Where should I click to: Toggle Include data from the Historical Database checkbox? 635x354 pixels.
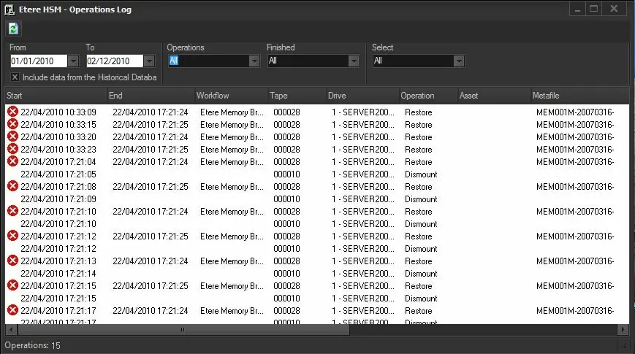tap(15, 77)
